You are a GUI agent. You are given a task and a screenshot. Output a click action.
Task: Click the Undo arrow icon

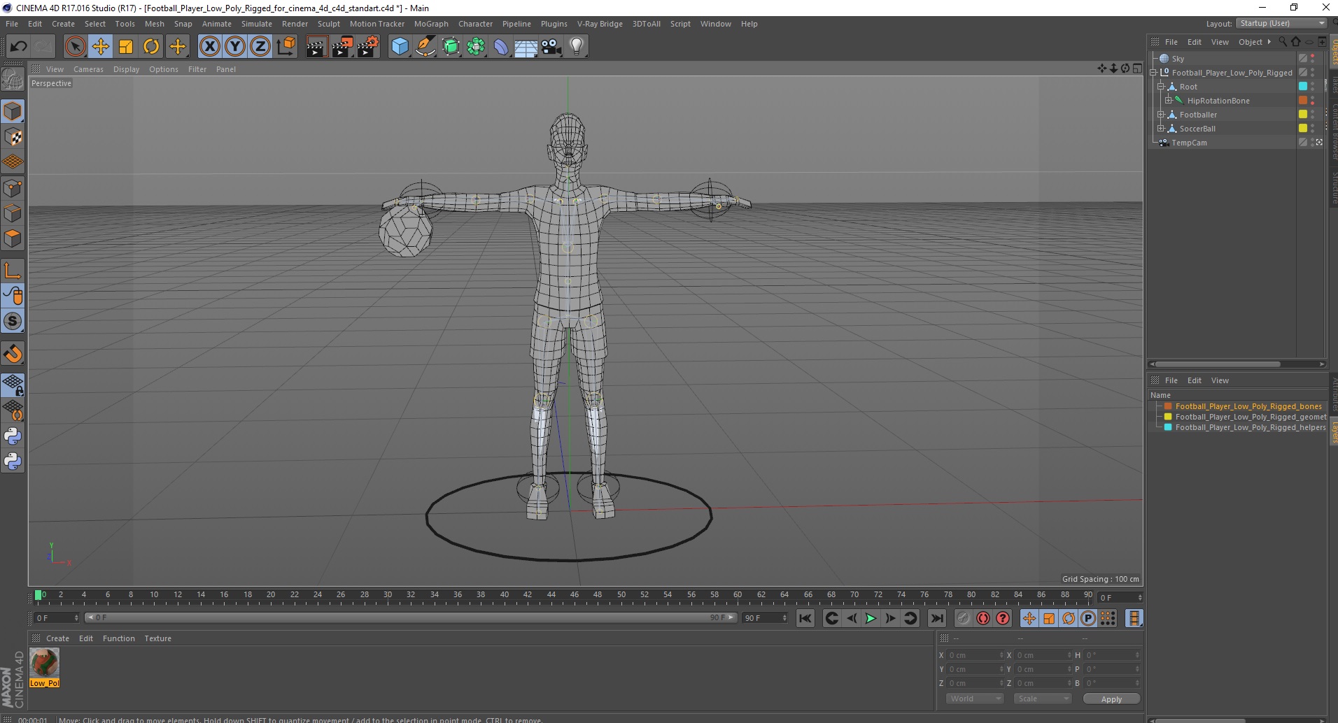pos(19,47)
